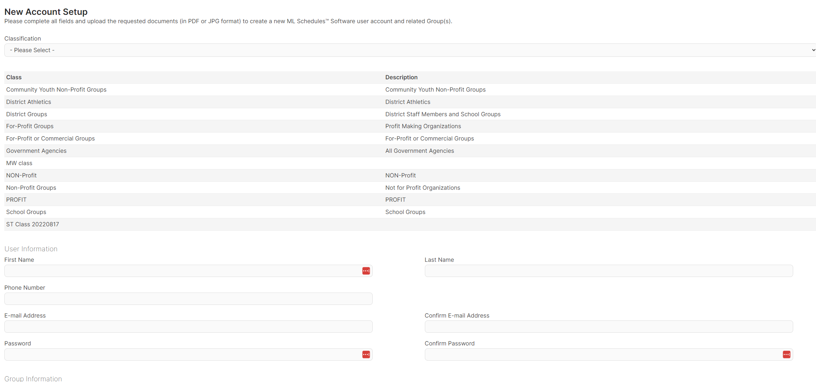Click password manager icon in Password field

366,354
